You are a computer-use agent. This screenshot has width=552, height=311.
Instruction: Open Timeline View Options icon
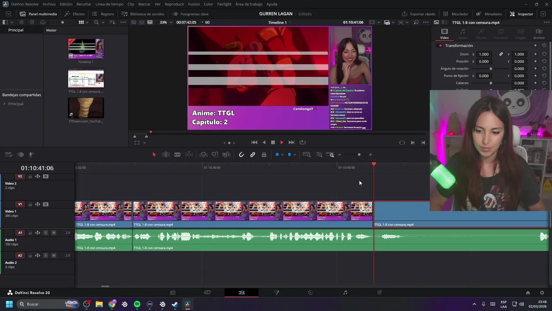pyautogui.click(x=8, y=155)
